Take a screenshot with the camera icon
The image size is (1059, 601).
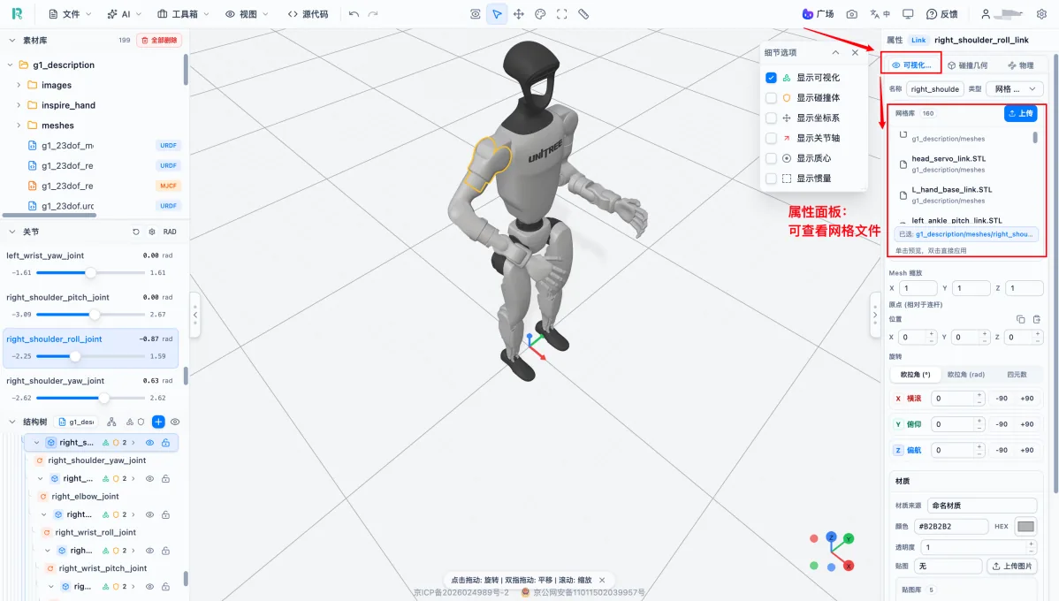pos(851,14)
